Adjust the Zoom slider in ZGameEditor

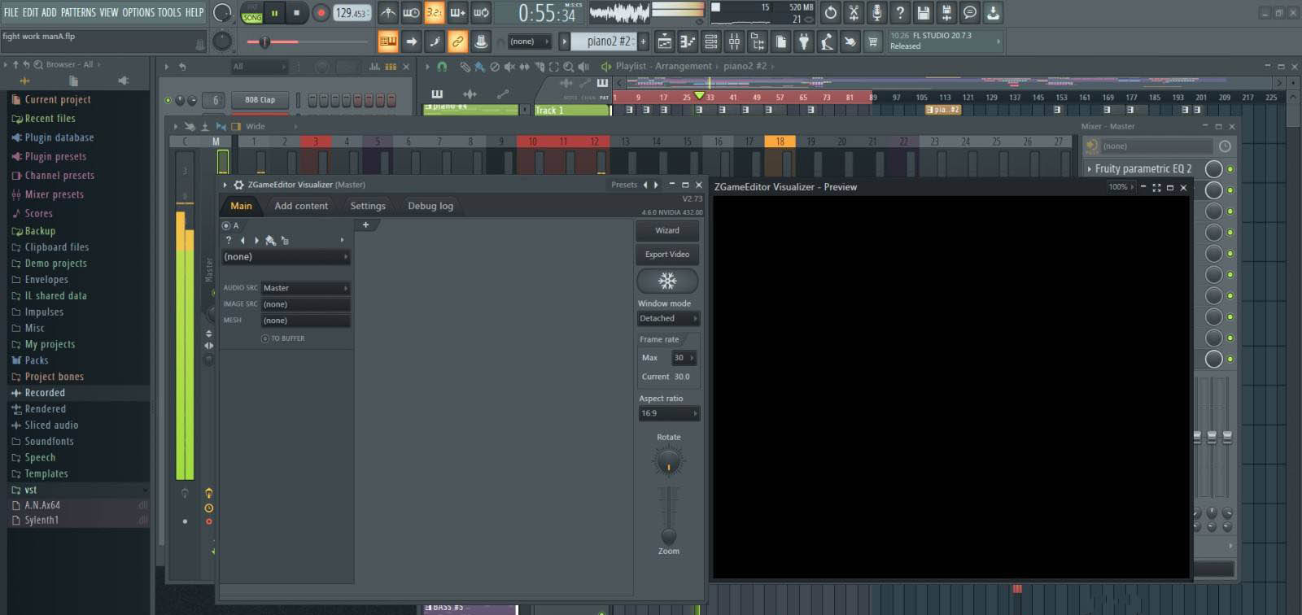(668, 536)
